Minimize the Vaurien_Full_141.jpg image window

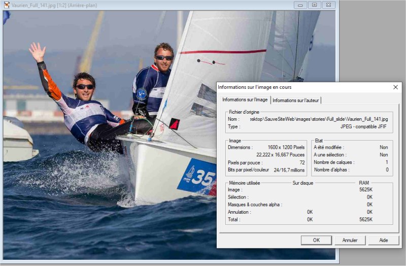click(x=300, y=5)
